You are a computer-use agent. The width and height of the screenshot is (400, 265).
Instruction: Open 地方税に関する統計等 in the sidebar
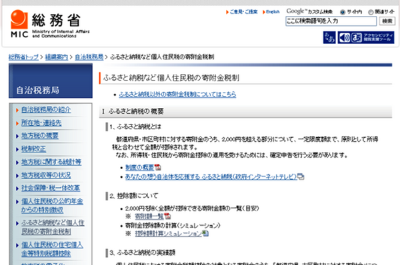(x=51, y=162)
